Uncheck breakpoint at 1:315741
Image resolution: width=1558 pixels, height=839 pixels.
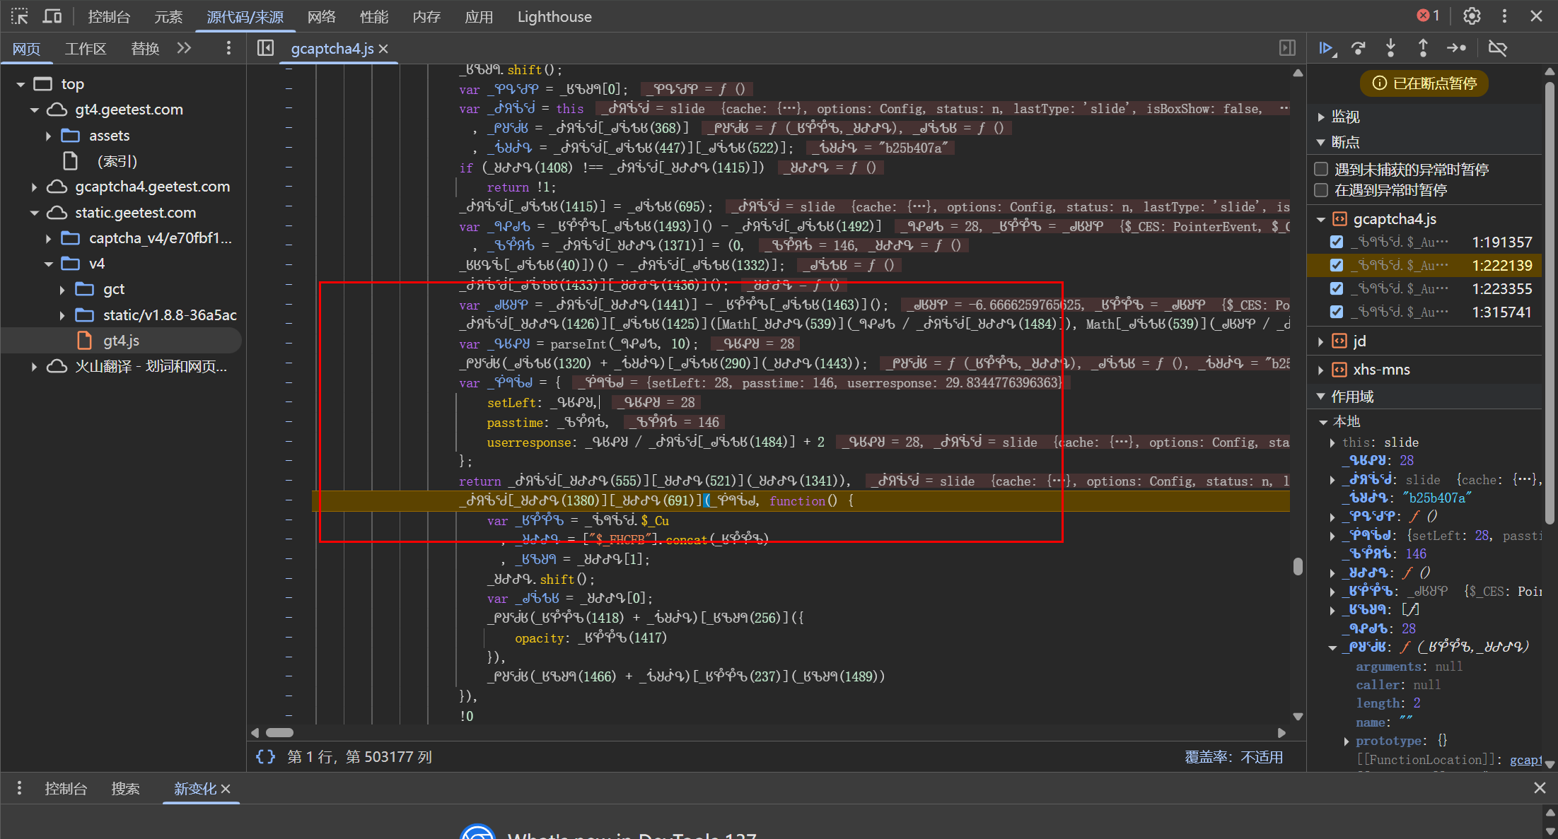coord(1337,312)
